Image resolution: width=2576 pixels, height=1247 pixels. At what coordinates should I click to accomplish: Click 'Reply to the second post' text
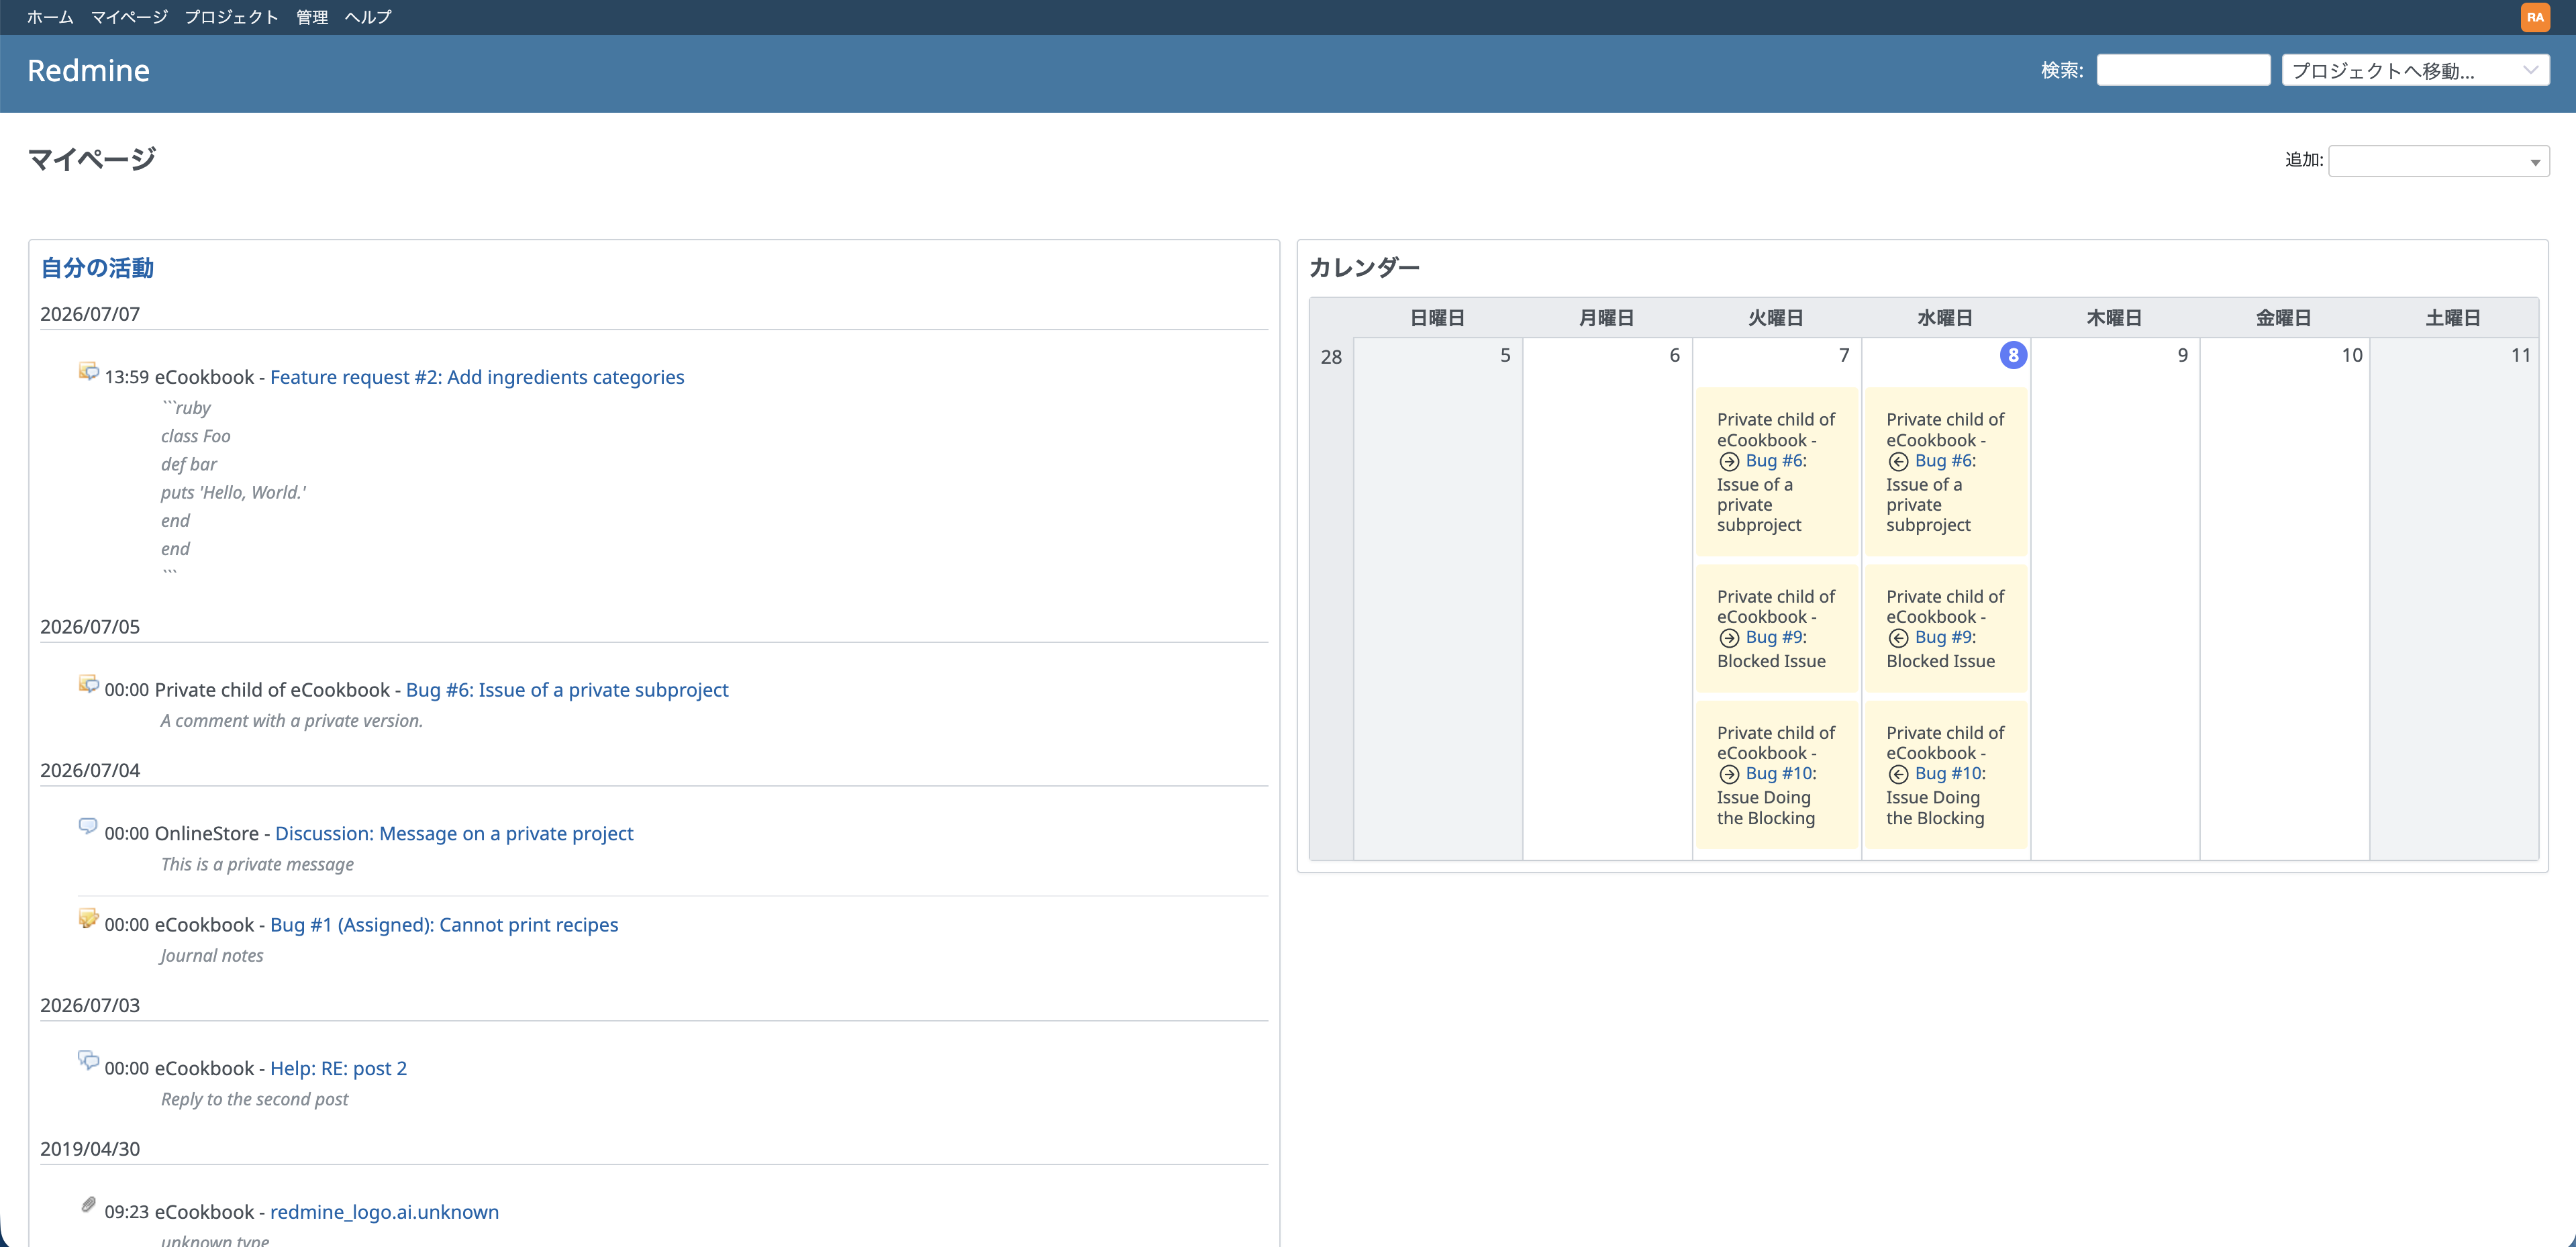pos(255,1100)
